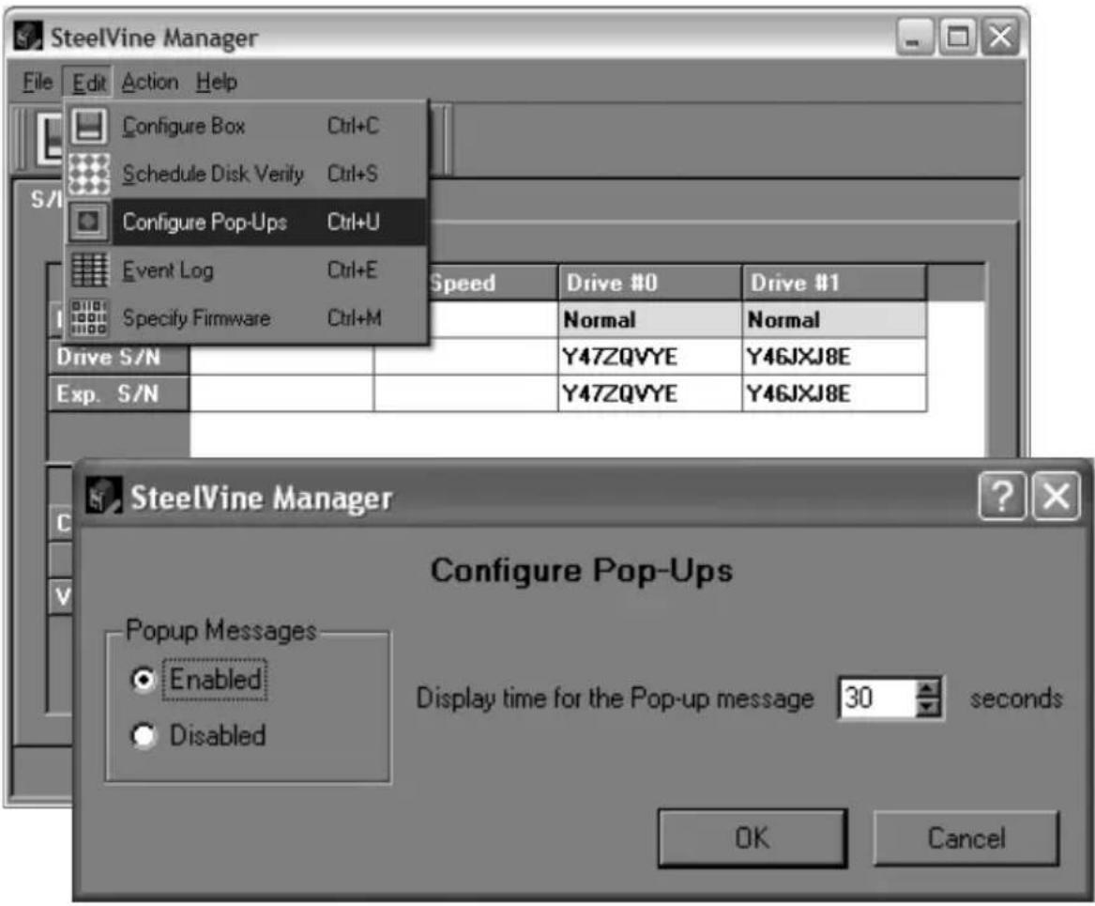Click the partially hidden Speed column header
Image resolution: width=1095 pixels, height=906 pixels.
click(492, 283)
